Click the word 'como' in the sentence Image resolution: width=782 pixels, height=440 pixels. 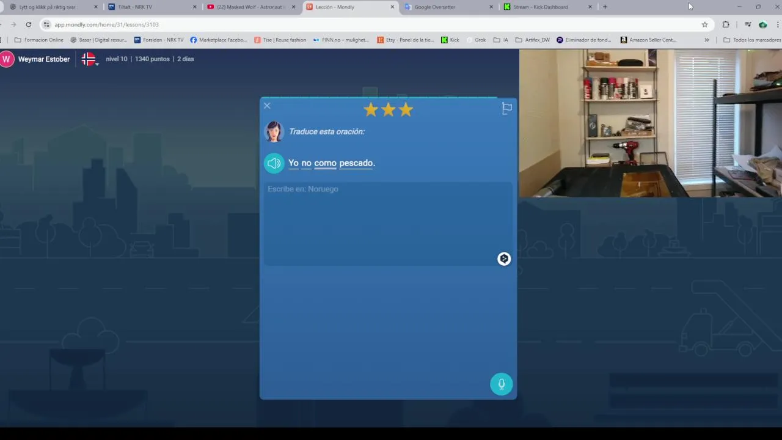325,163
